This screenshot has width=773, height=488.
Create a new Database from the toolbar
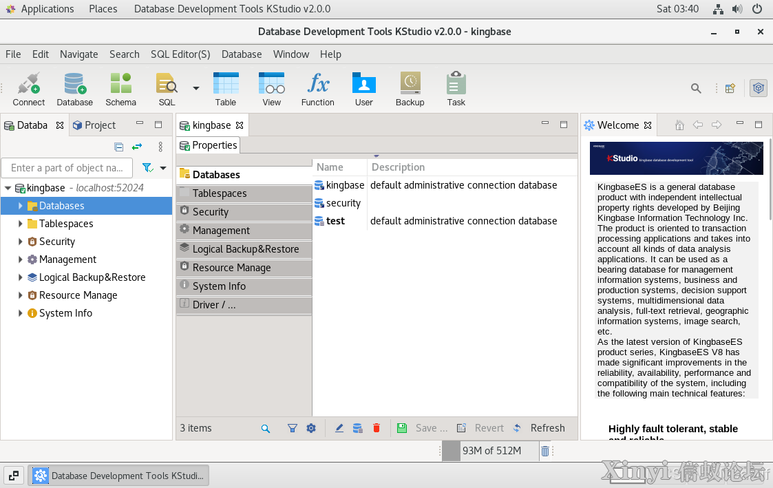(x=74, y=89)
